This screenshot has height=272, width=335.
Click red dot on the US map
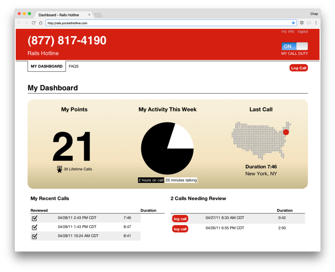coord(286,132)
